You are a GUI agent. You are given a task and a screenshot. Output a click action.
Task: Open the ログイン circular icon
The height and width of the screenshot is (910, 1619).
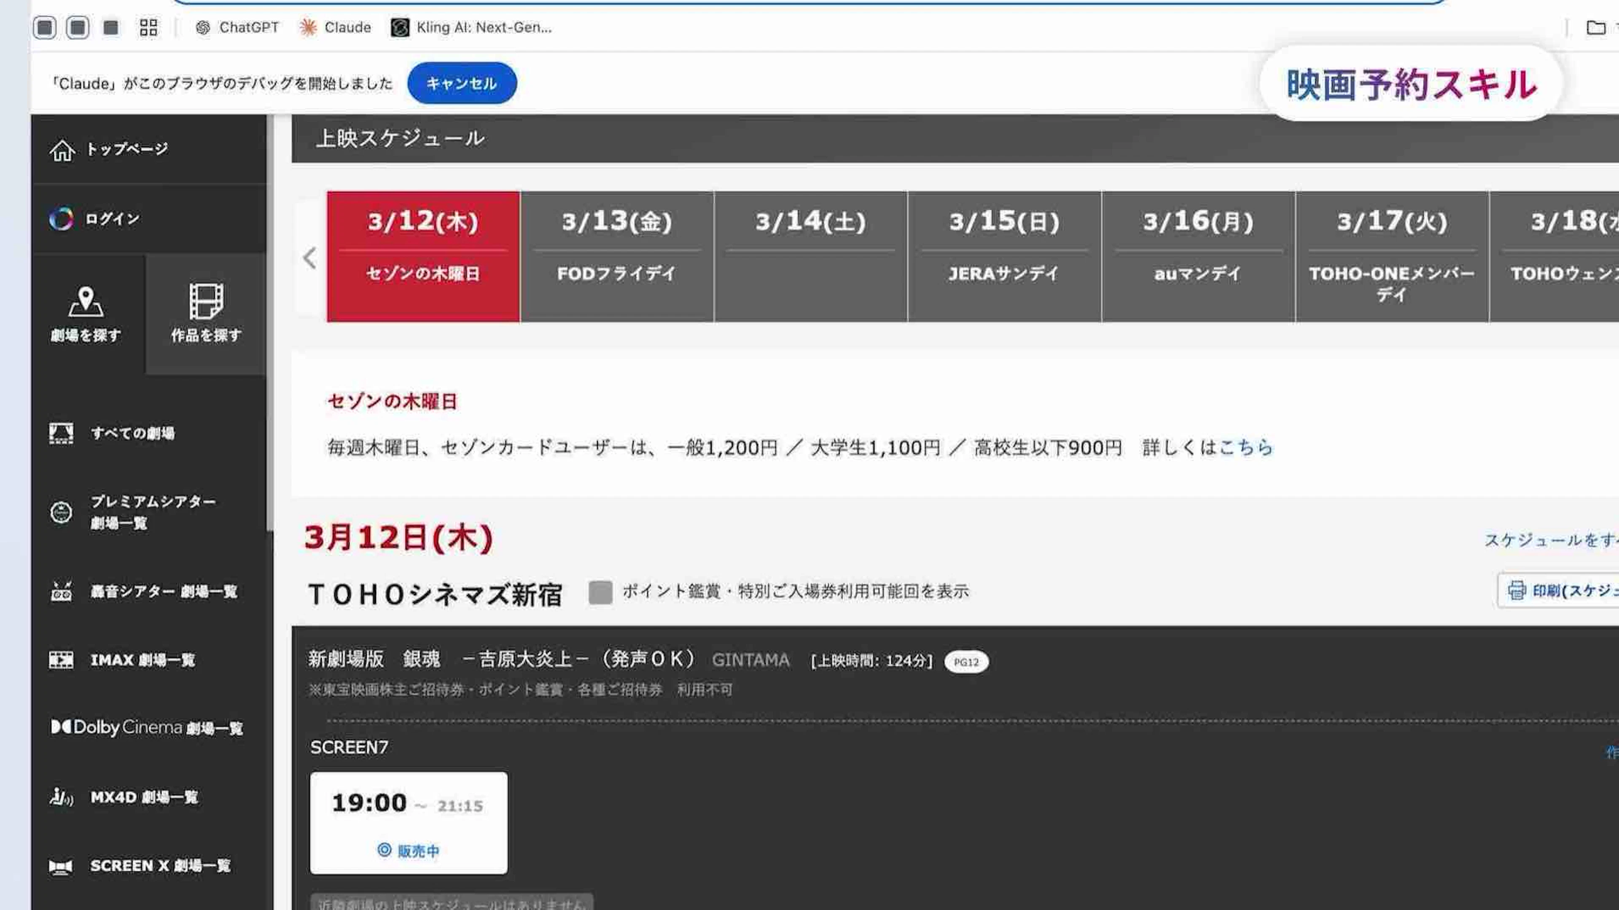pos(61,219)
